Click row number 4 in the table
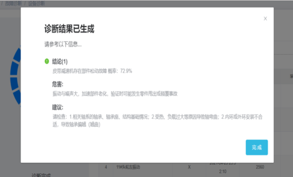The image size is (293, 177). pos(106,167)
